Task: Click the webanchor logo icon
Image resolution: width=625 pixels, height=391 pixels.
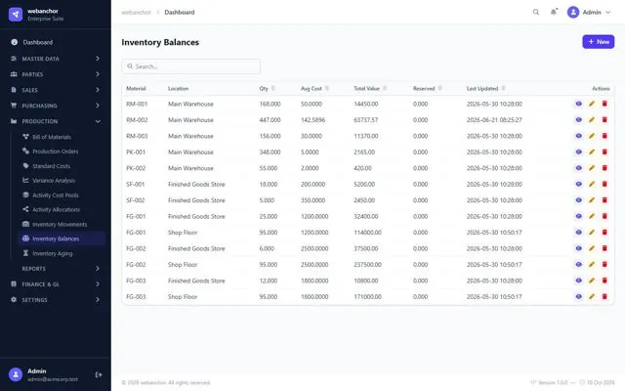Action: click(16, 15)
